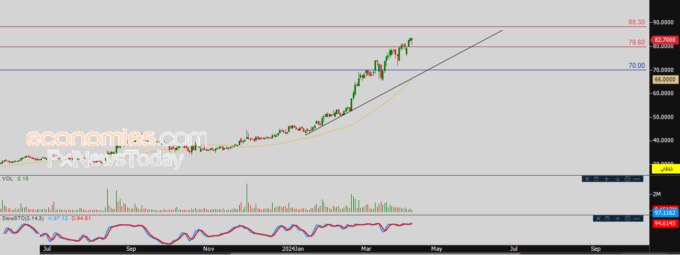Select the 88.30 resistance level label
680x255 pixels.
coord(637,22)
